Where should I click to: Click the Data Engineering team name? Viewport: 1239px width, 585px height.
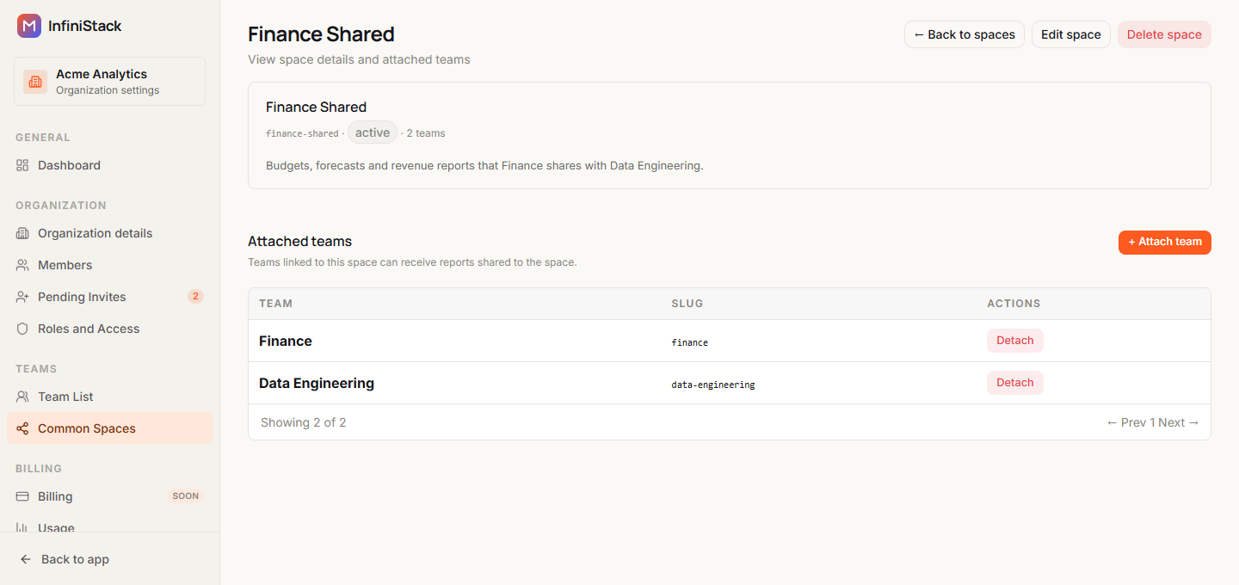317,384
